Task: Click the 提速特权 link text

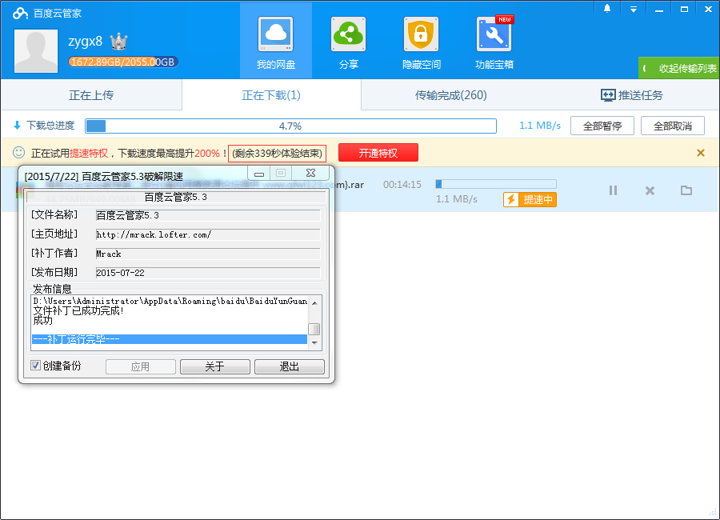Action: 89,154
